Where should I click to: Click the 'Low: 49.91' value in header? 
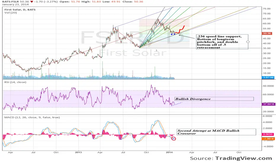pos(112,1)
